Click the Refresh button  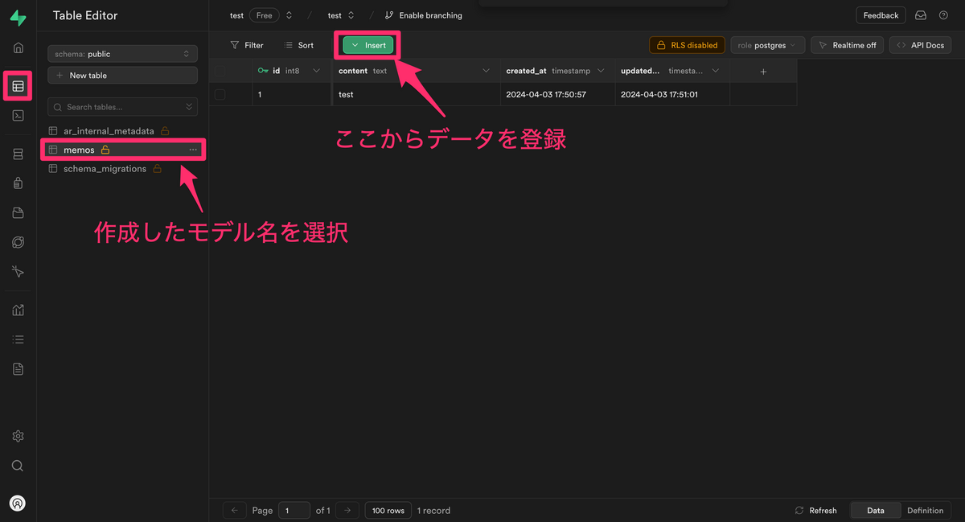pos(815,510)
